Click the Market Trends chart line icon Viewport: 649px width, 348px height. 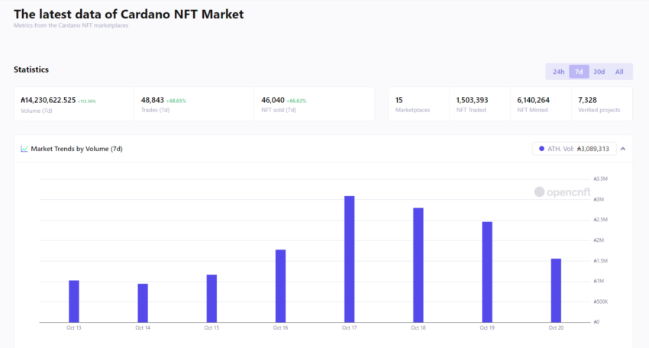coord(24,149)
